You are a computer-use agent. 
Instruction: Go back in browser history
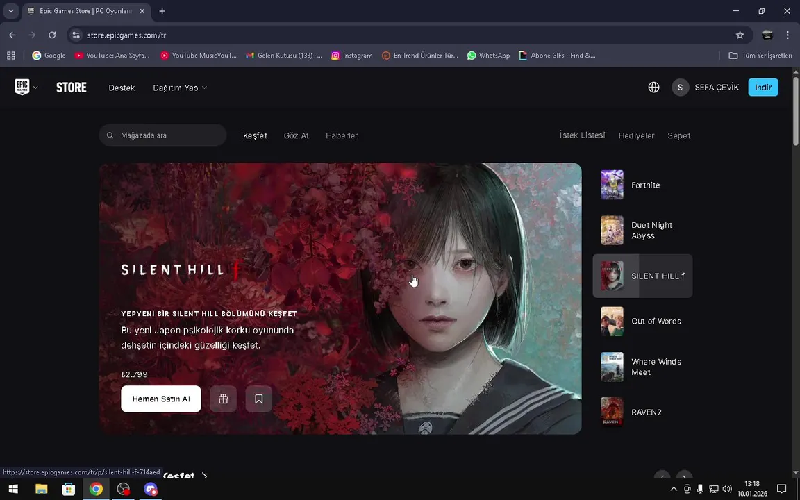pos(12,35)
